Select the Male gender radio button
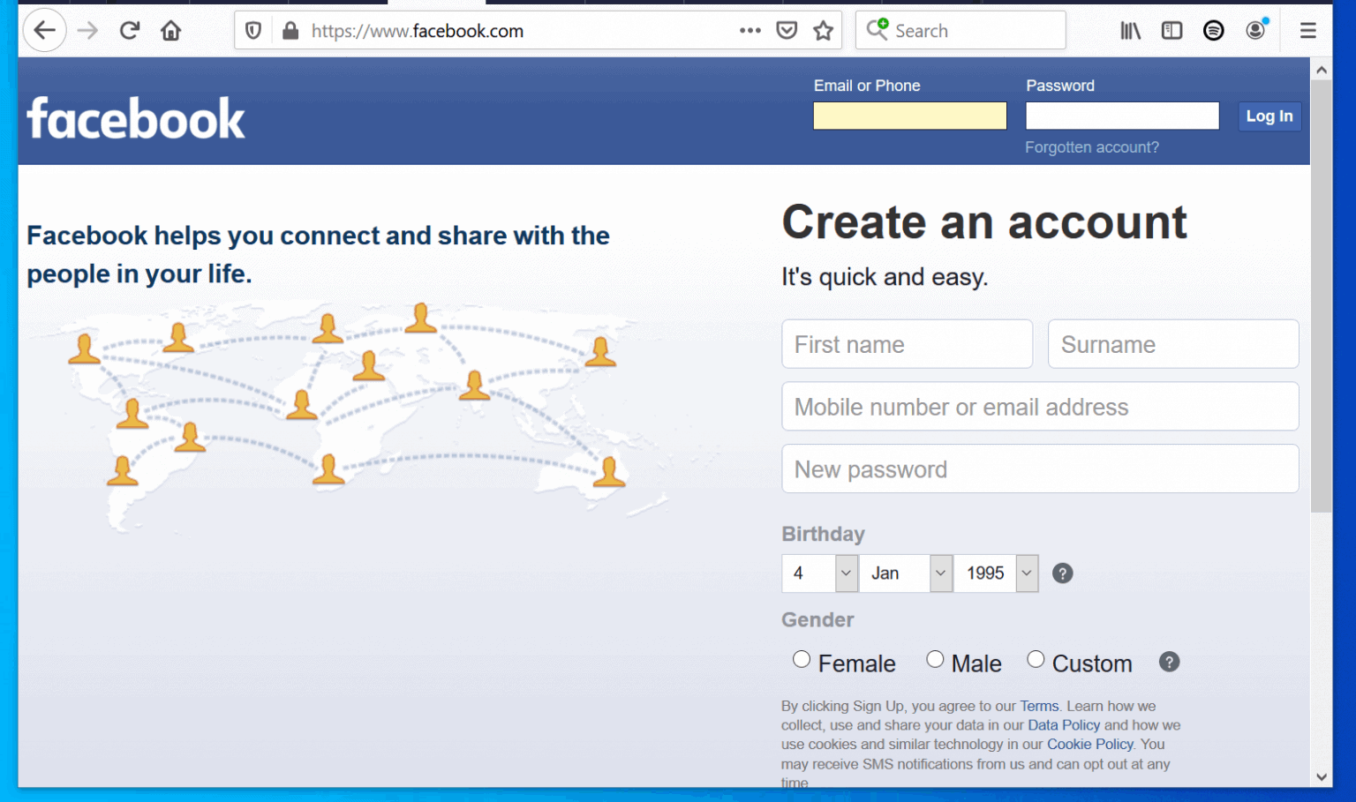The image size is (1356, 802). 935,659
